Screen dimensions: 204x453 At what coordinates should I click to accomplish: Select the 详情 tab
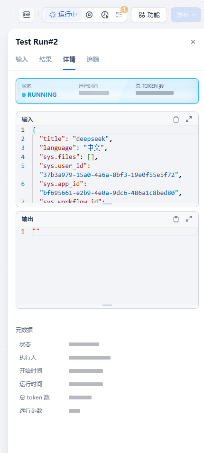point(69,59)
